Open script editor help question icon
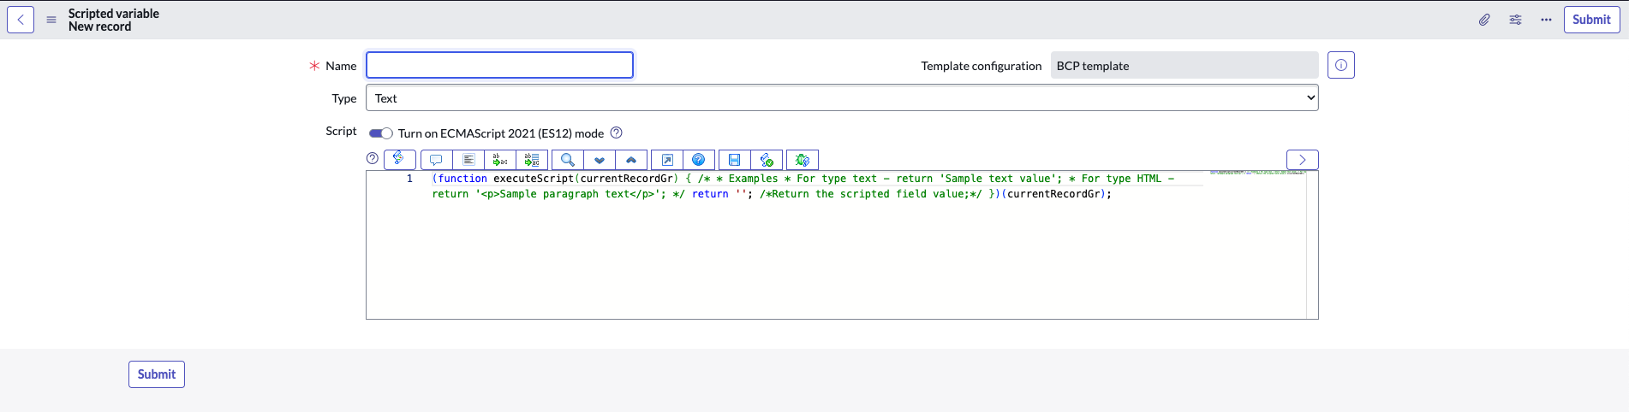 pyautogui.click(x=372, y=158)
